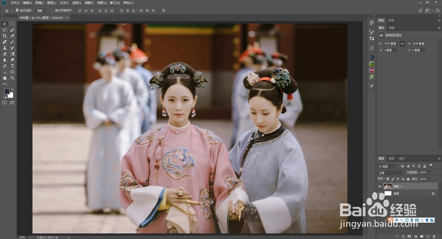Toggle lock position icon
This screenshot has height=239, width=442.
pyautogui.click(x=398, y=179)
